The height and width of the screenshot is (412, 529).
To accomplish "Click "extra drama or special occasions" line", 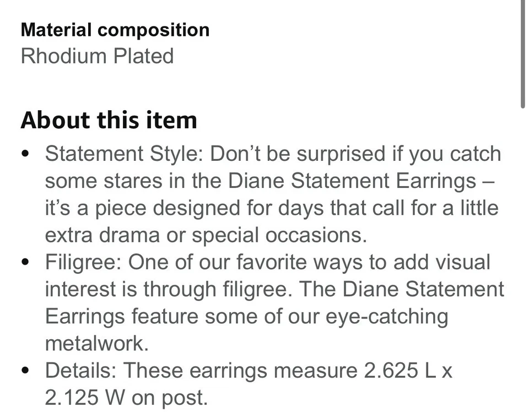I will click(206, 235).
